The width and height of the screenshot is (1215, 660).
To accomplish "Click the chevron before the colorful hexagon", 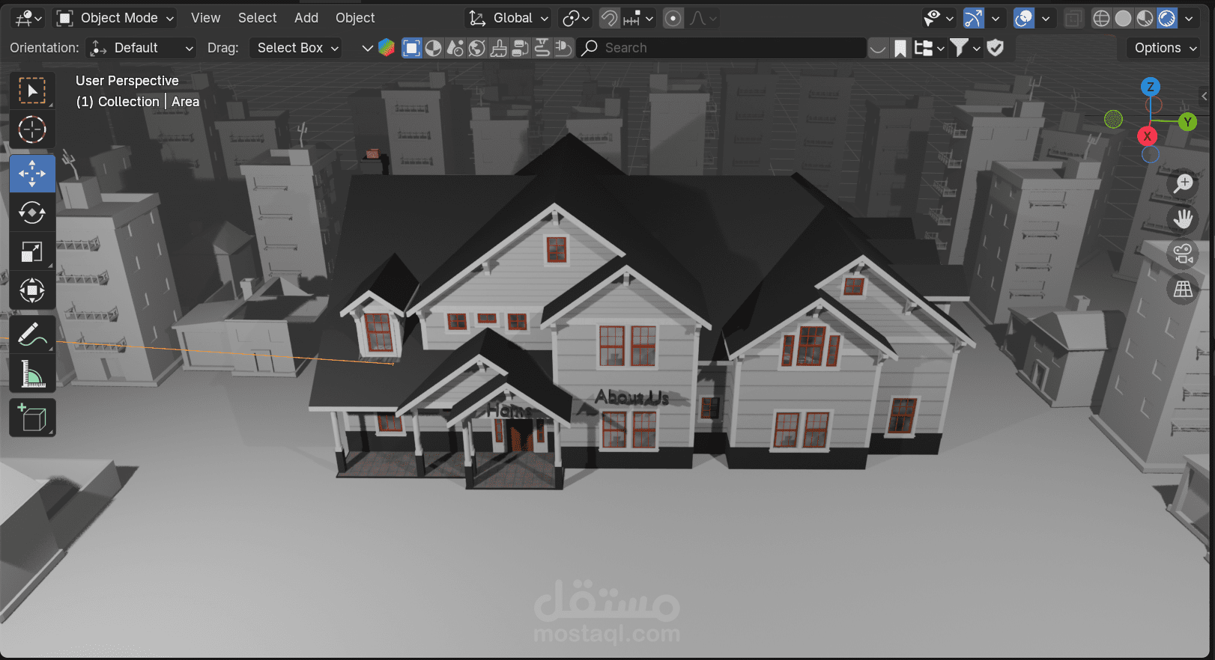I will click(x=367, y=48).
